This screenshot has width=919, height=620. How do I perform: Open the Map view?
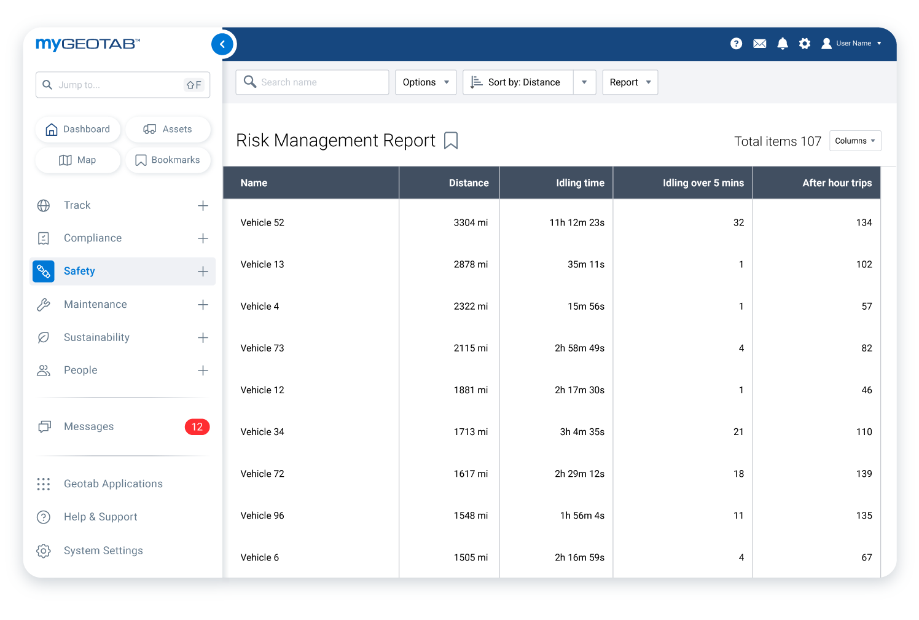pyautogui.click(x=77, y=160)
